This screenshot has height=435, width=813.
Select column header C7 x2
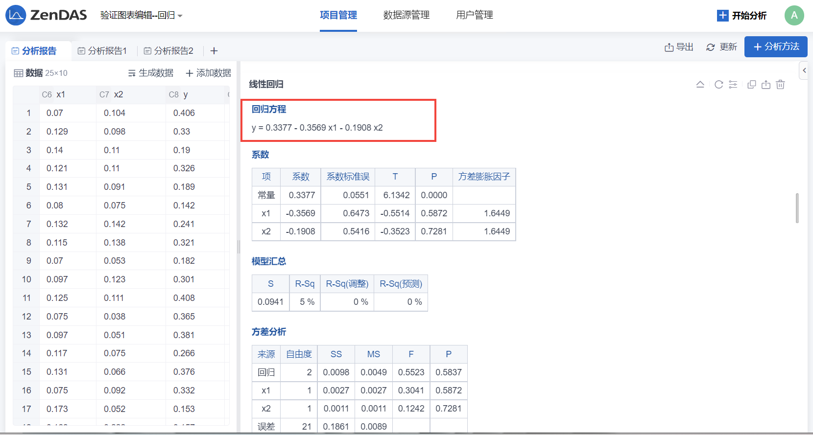coord(131,94)
